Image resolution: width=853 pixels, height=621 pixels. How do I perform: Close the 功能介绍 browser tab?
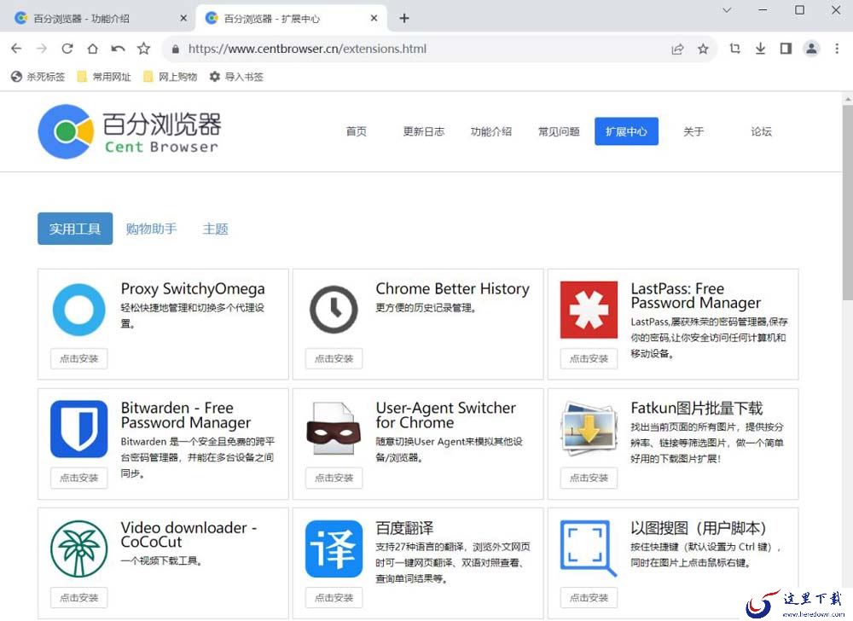tap(183, 18)
